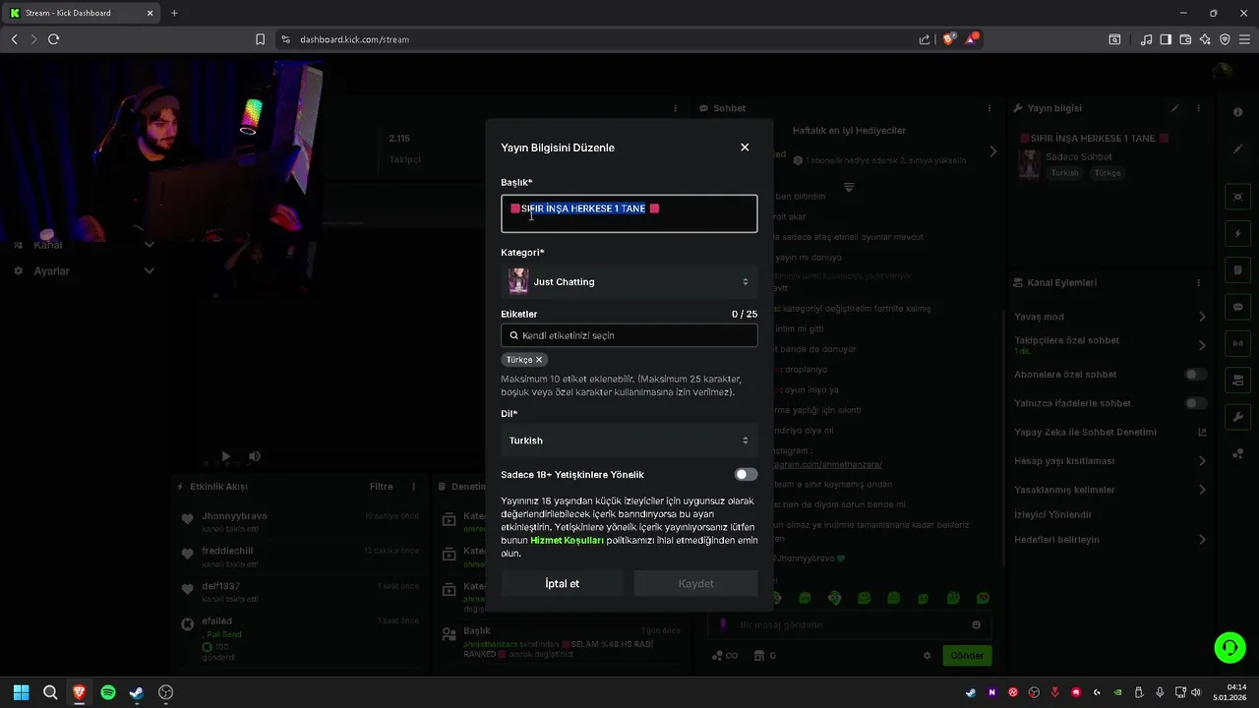Remove the Türkçe tag chip
The width and height of the screenshot is (1259, 708).
coord(539,360)
